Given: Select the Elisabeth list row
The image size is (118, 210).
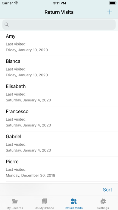Looking at the screenshot, I should pos(59,94).
